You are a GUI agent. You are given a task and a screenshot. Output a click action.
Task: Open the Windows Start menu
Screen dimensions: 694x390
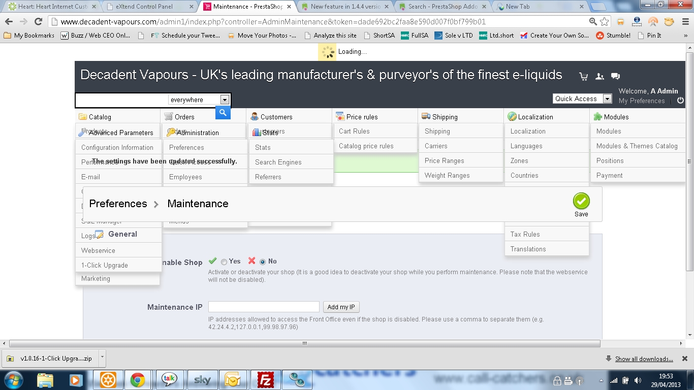[13, 380]
